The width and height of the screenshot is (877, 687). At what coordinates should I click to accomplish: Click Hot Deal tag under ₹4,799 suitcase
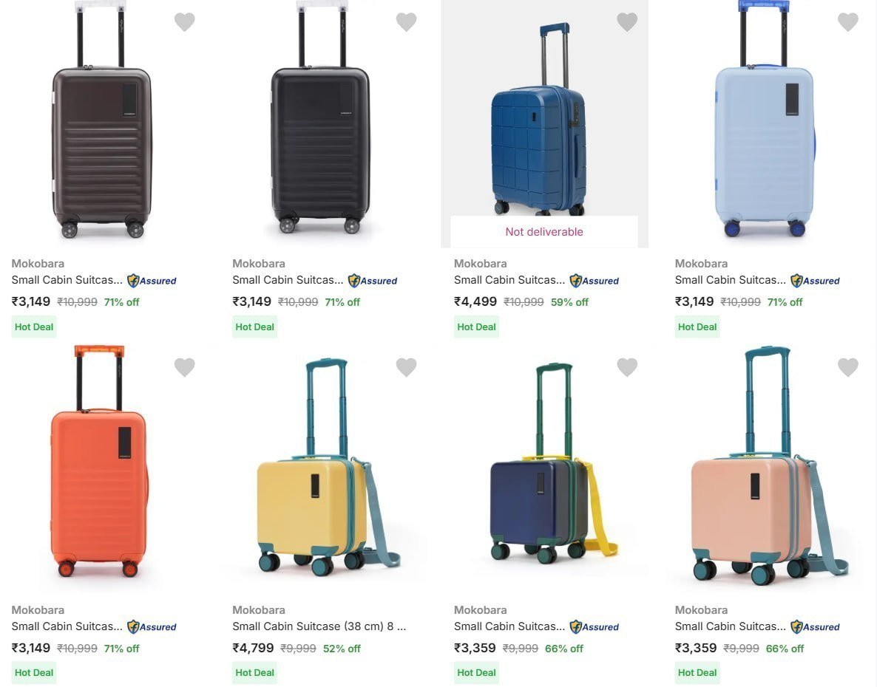tap(254, 673)
